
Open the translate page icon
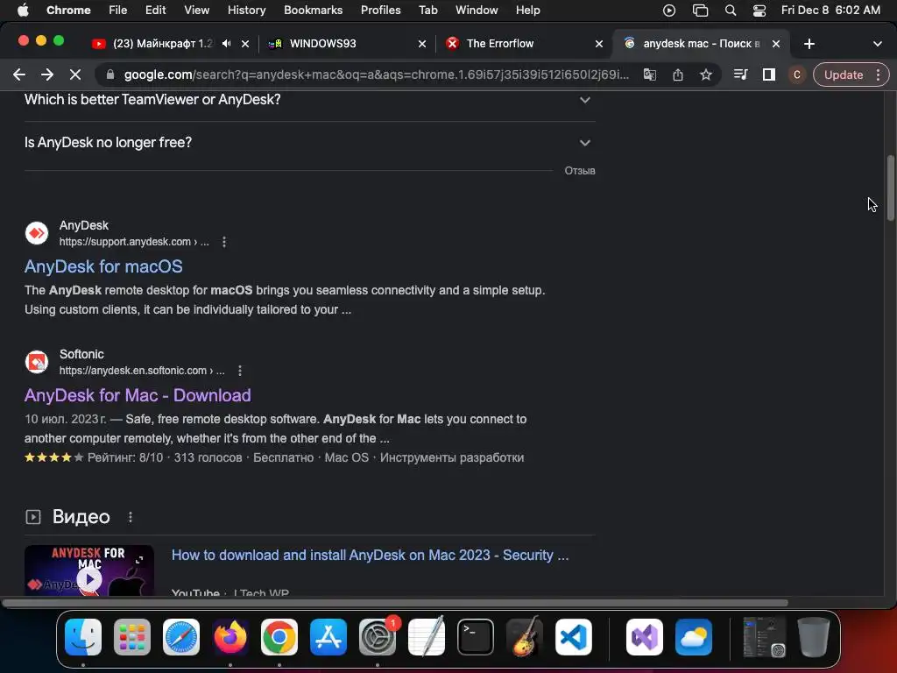649,74
